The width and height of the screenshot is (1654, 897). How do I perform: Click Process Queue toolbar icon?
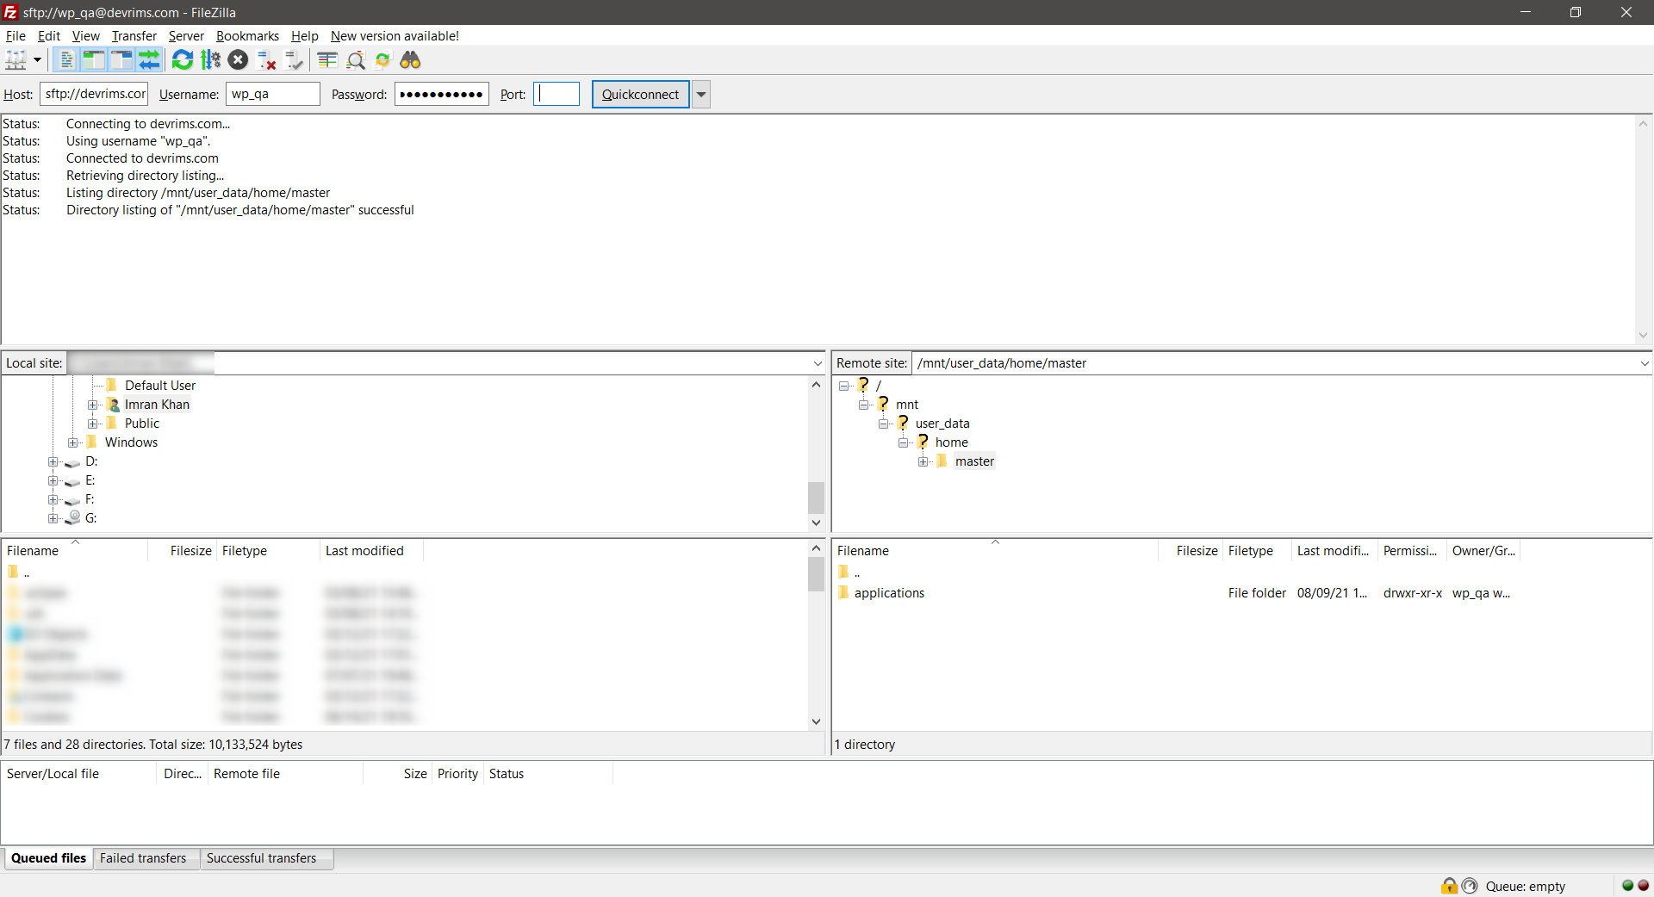pos(210,60)
